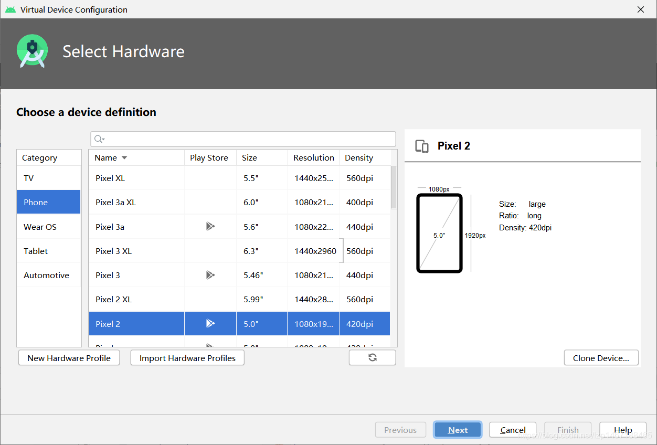The width and height of the screenshot is (657, 445).
Task: Click the Pixel 2 device preview diagram
Action: (439, 233)
